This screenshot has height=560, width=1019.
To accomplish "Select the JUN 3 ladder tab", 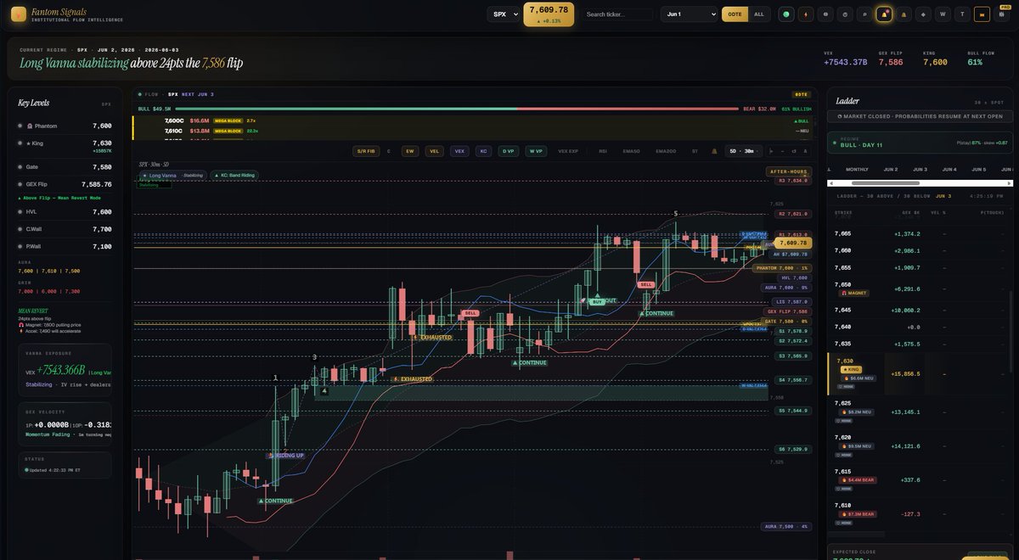I will tap(920, 169).
